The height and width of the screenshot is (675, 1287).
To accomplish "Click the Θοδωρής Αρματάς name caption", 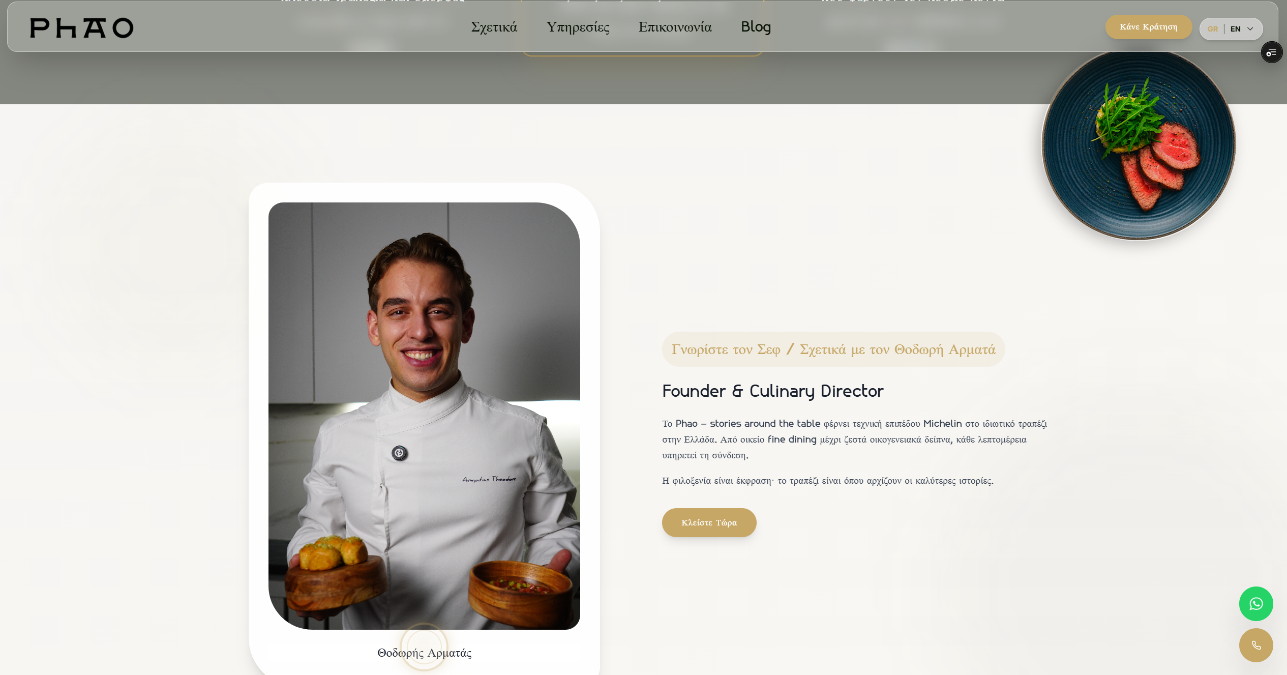I will coord(425,653).
